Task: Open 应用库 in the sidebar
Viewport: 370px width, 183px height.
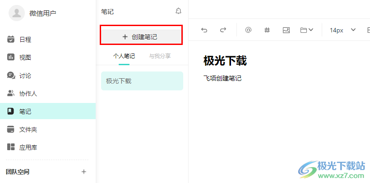Action: [28, 147]
